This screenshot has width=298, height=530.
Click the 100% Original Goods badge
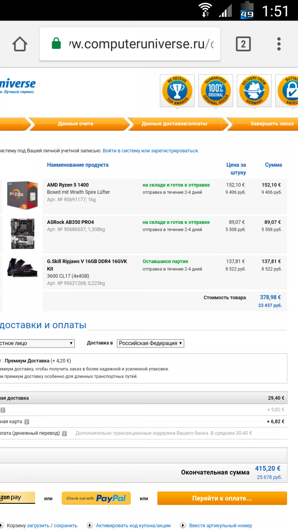(216, 91)
